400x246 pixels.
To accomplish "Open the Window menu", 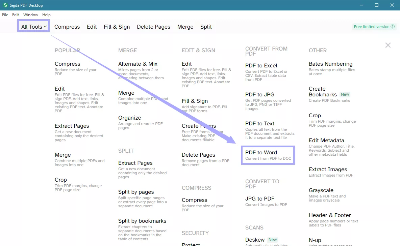I will (x=31, y=15).
